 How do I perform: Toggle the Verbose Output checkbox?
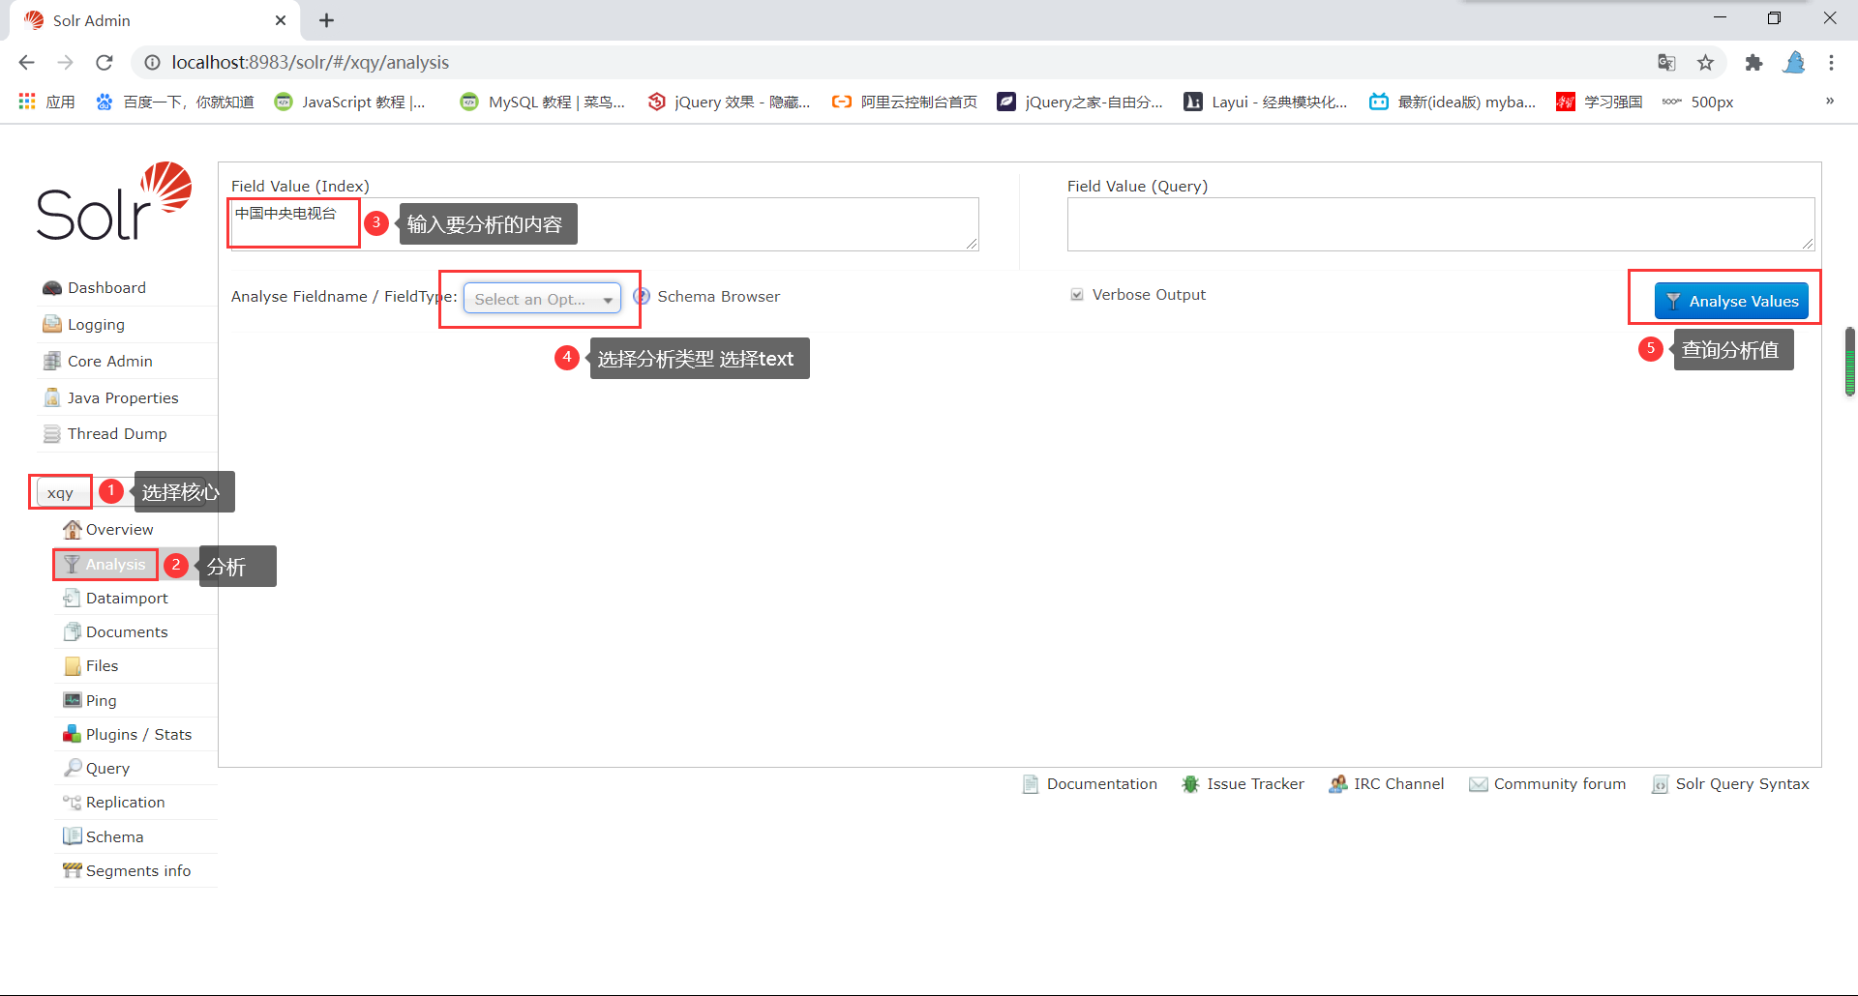(1077, 295)
